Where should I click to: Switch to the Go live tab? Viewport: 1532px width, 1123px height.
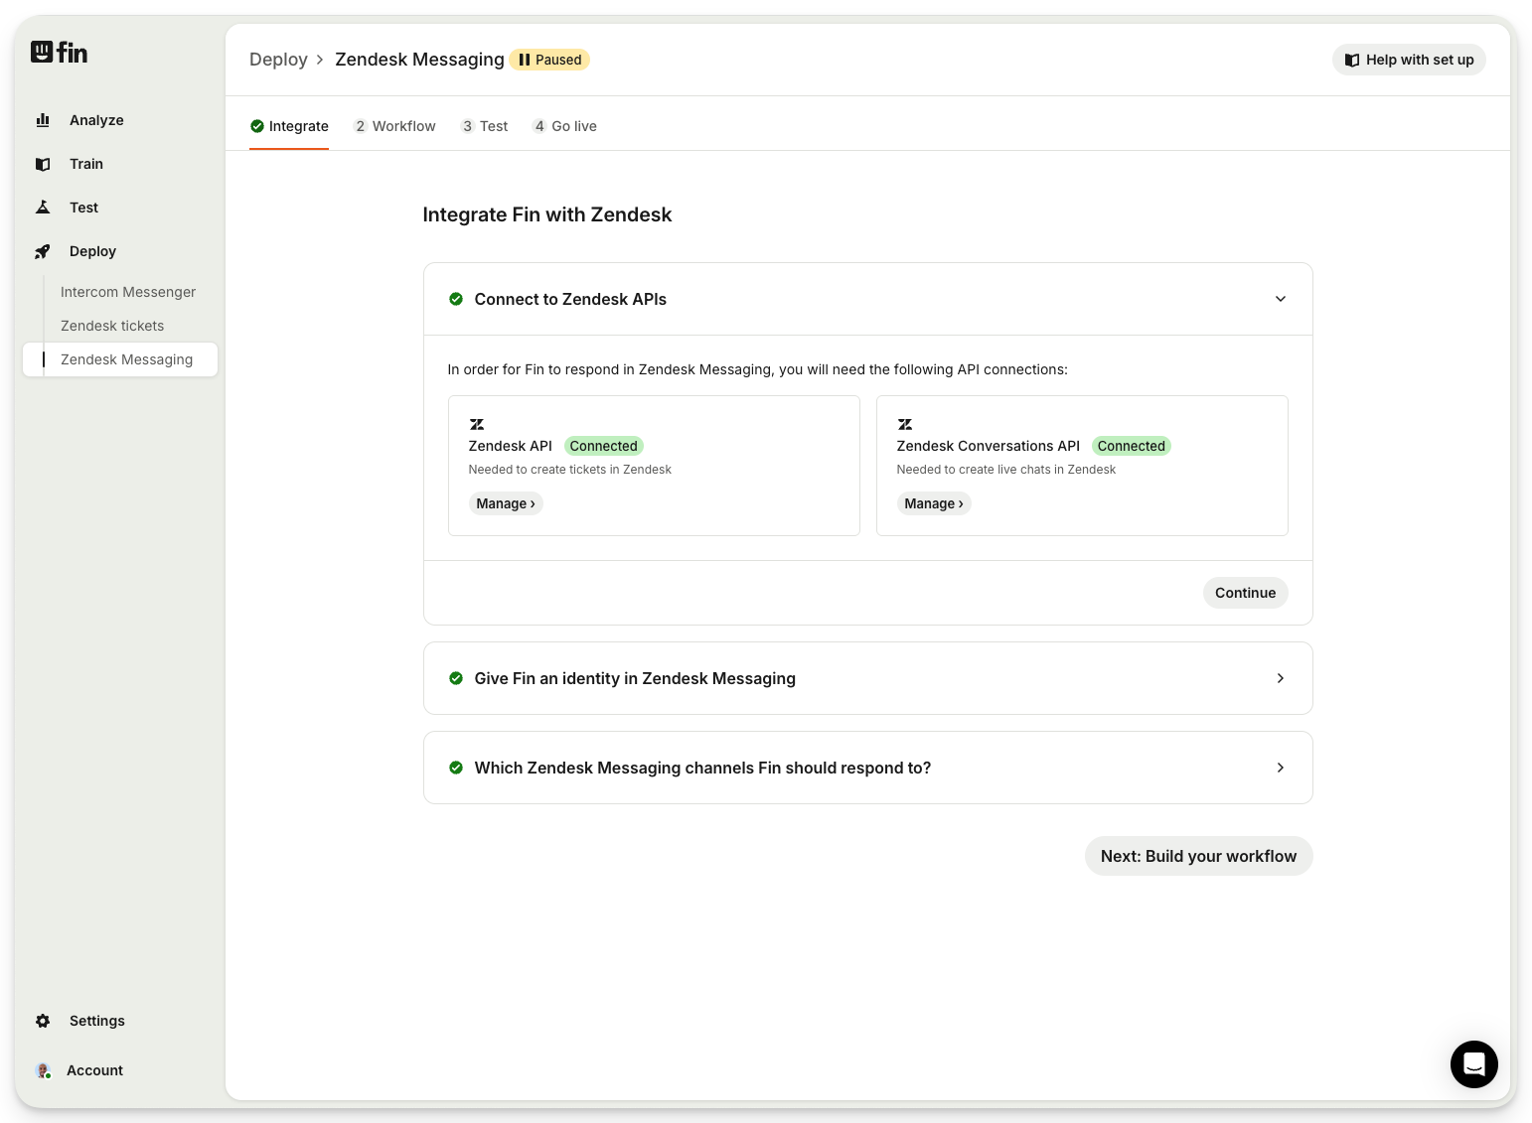pos(565,126)
